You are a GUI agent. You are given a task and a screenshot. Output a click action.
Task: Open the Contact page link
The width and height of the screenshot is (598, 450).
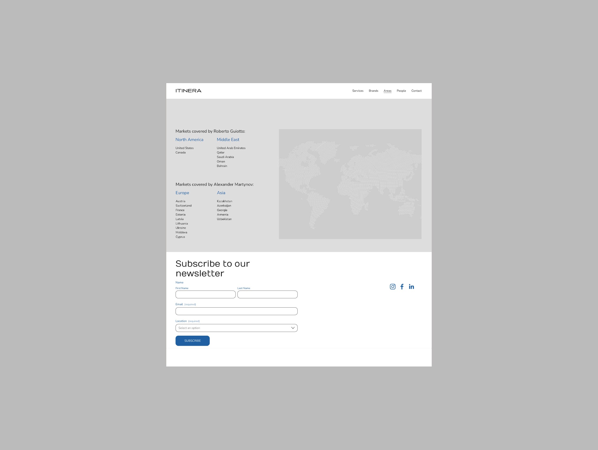[x=416, y=91]
